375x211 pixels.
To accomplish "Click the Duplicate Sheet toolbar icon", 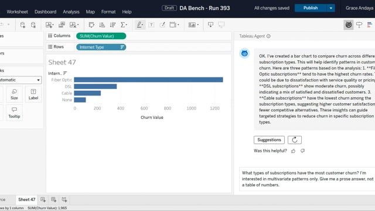I will (62, 25).
